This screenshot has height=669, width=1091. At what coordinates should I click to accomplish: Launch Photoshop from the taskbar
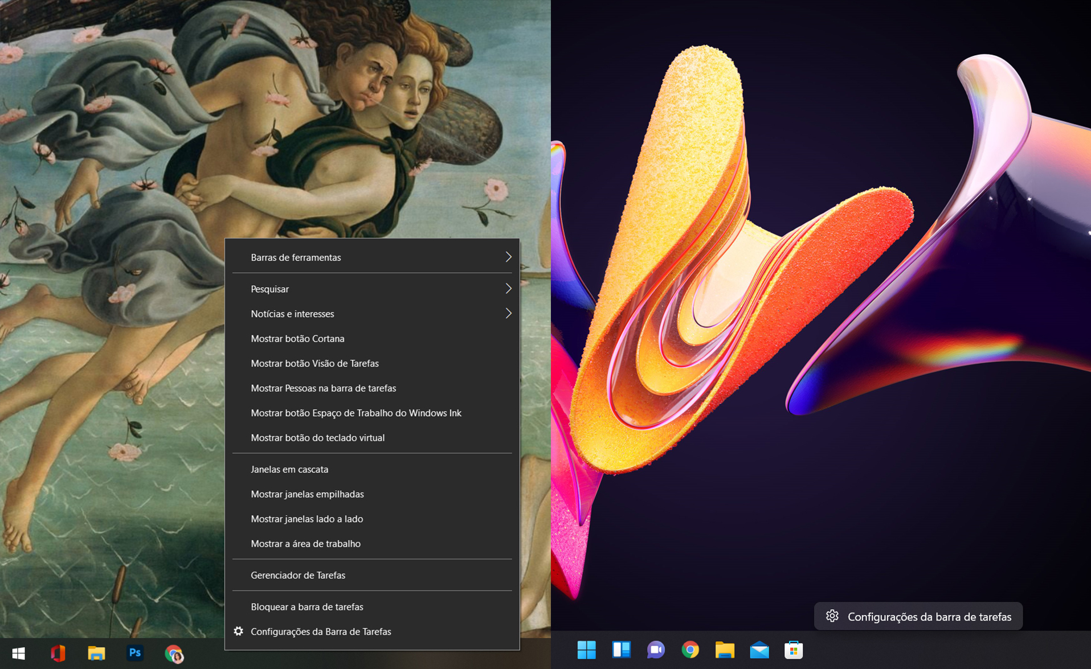click(x=134, y=653)
